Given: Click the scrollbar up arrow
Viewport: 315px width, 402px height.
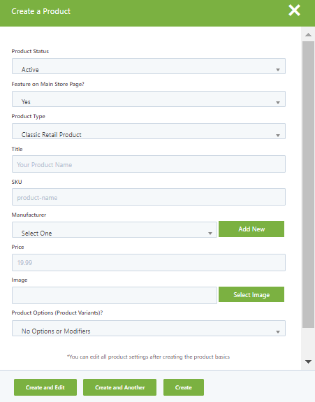Looking at the screenshot, I should 308,35.
